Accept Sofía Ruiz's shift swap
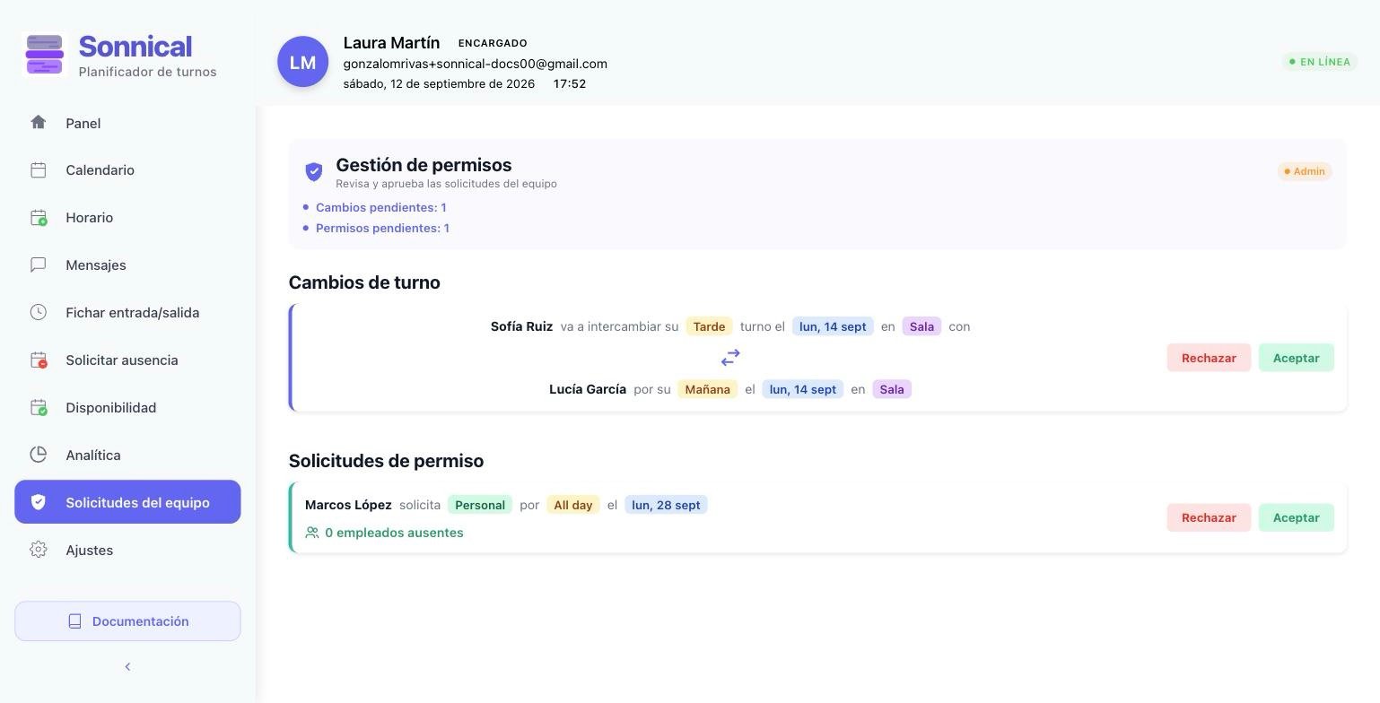This screenshot has width=1380, height=703. tap(1296, 358)
